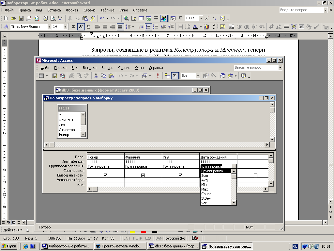Image resolution: width=334 pixels, height=251 pixels.
Task: Click Word's Equation editor square root icon
Action: [141, 27]
